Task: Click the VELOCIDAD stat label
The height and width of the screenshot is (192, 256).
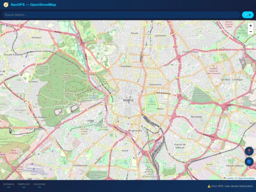Action: [39, 184]
